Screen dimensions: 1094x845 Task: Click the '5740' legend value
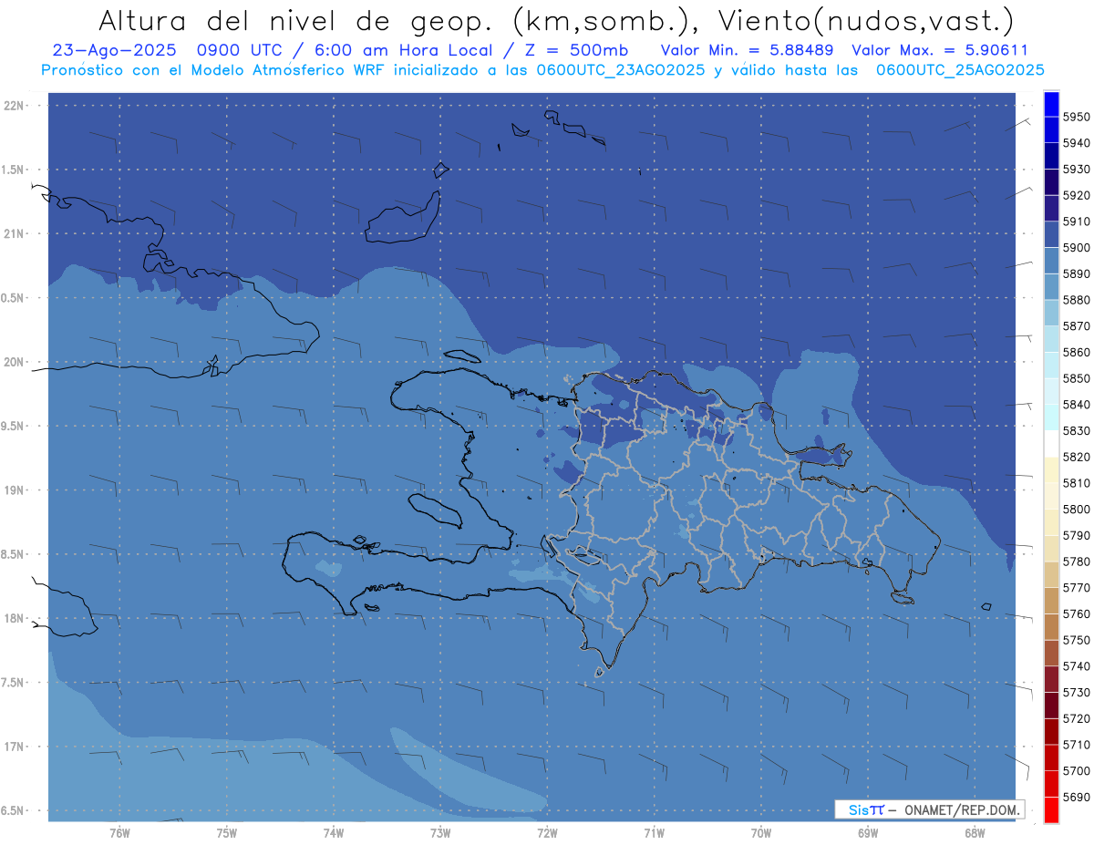[x=1077, y=666]
